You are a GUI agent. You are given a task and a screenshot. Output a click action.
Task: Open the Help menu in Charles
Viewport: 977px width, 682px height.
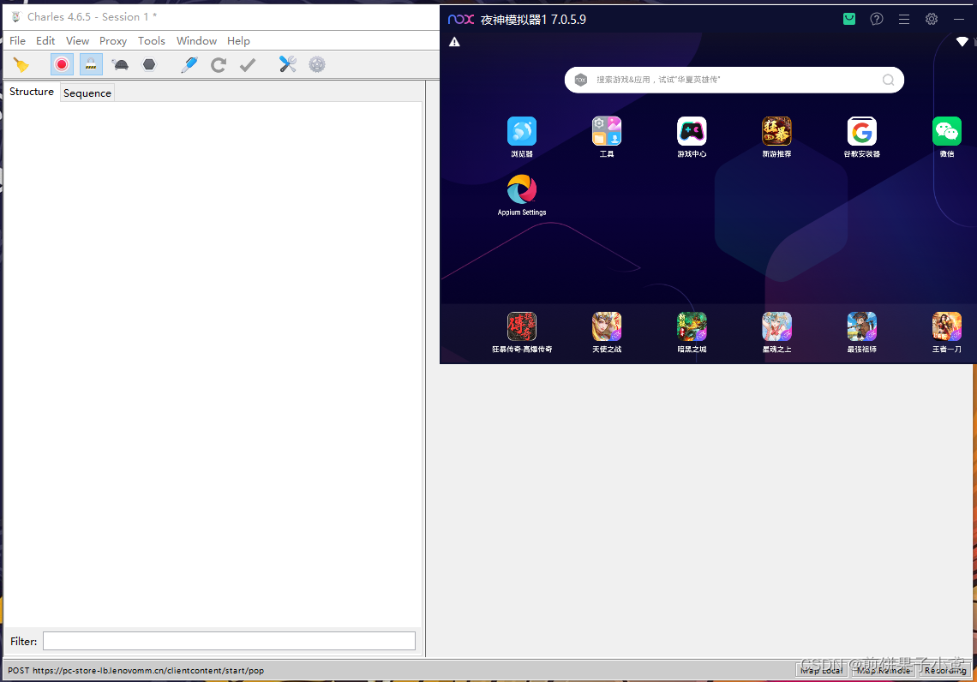[x=238, y=40]
